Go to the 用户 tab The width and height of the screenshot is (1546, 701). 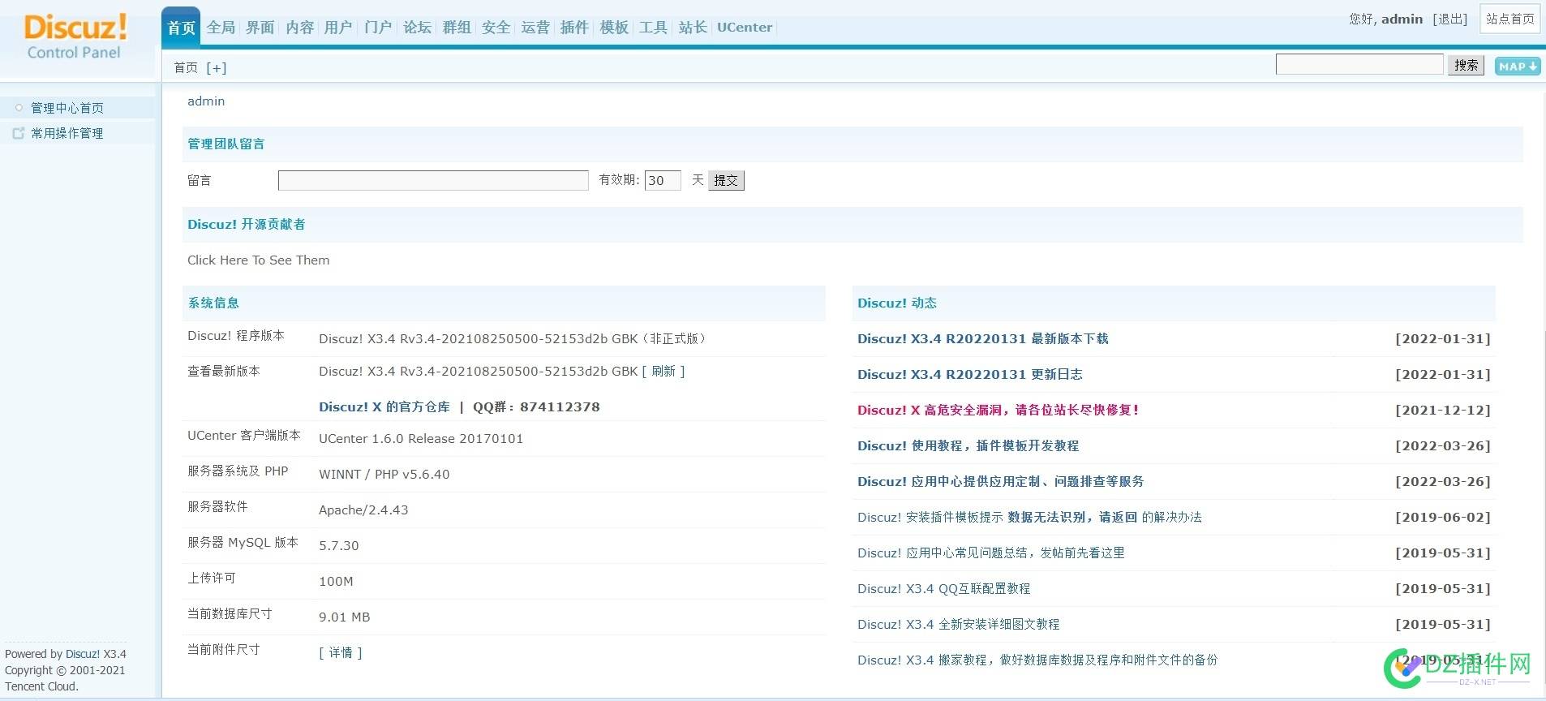point(338,28)
